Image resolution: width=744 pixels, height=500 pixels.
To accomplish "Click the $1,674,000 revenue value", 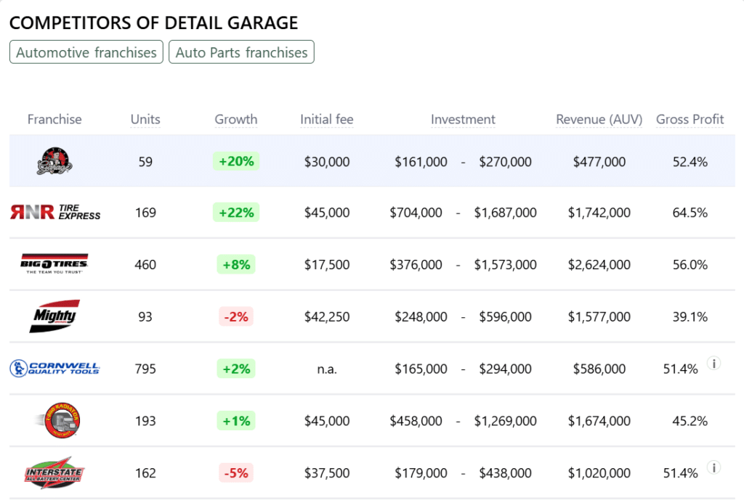I will (599, 422).
